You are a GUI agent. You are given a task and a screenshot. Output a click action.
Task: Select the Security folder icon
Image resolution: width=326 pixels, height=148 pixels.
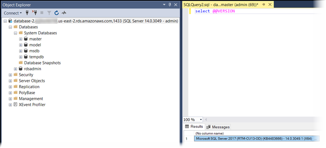pyautogui.click(x=15, y=75)
